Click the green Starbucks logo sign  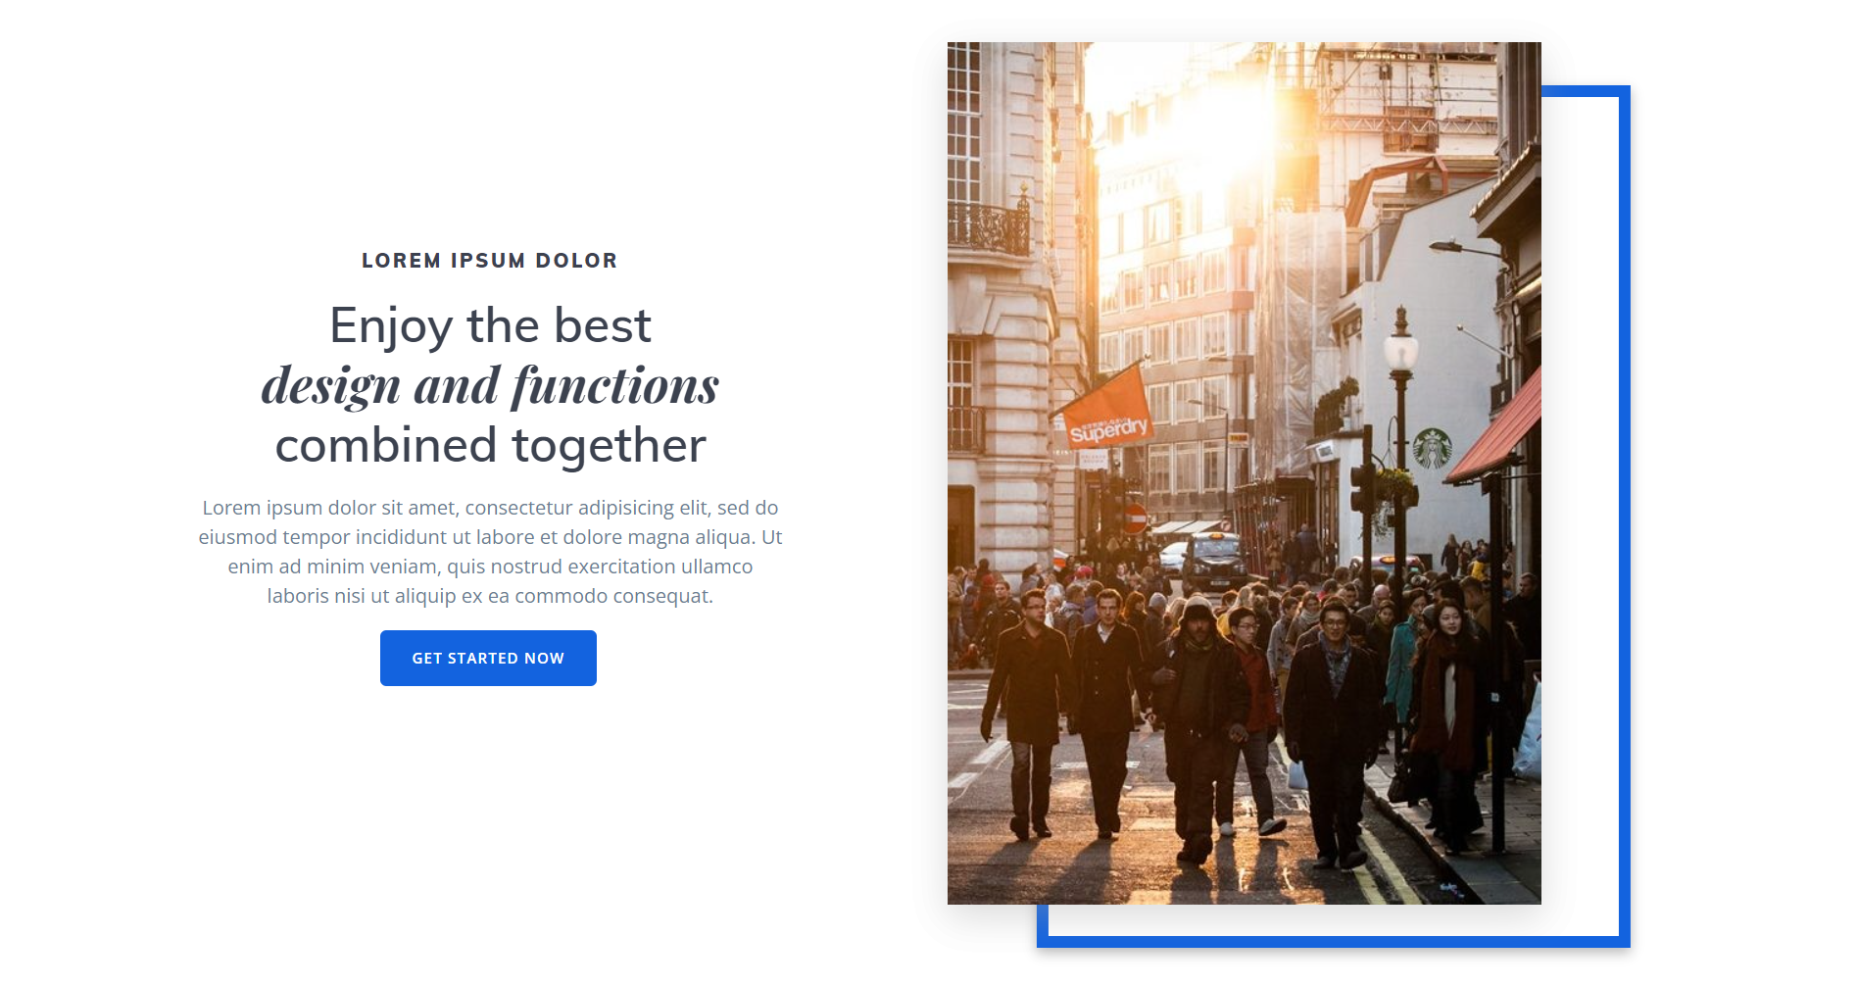pyautogui.click(x=1432, y=448)
